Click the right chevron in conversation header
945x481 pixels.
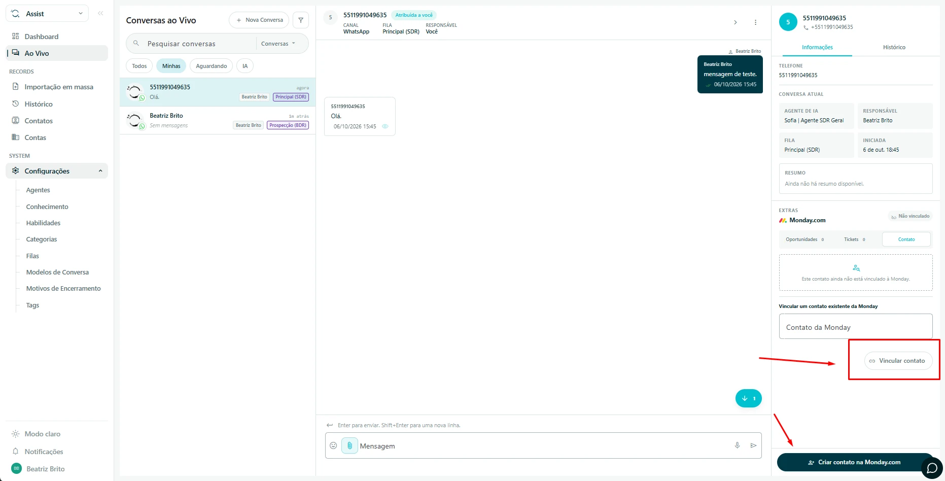click(736, 22)
